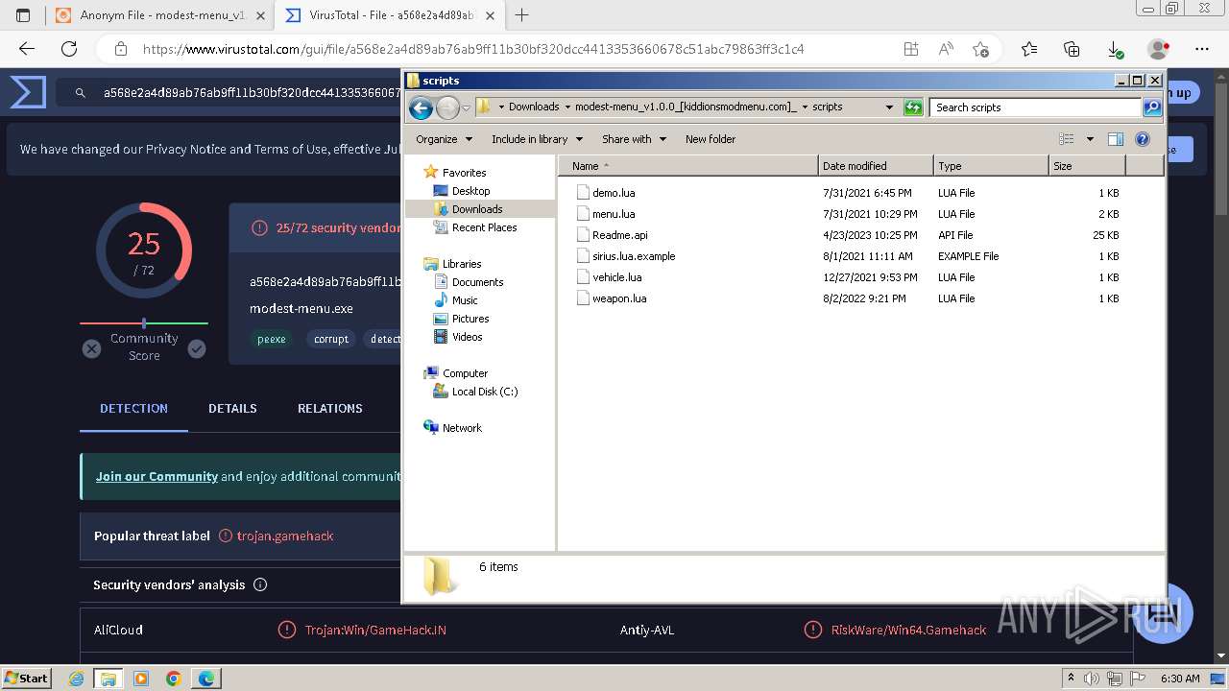Change view using the view icon in Explorer
Screen dimensions: 1229x691
pyautogui.click(x=1067, y=139)
